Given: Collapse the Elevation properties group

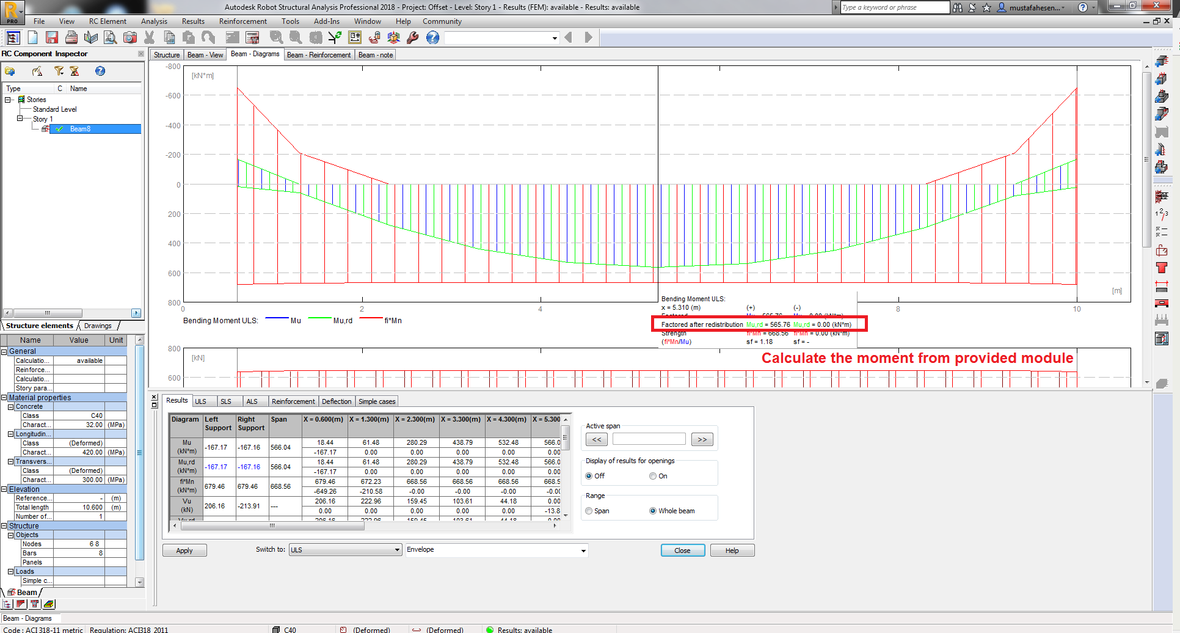Looking at the screenshot, I should (4, 489).
